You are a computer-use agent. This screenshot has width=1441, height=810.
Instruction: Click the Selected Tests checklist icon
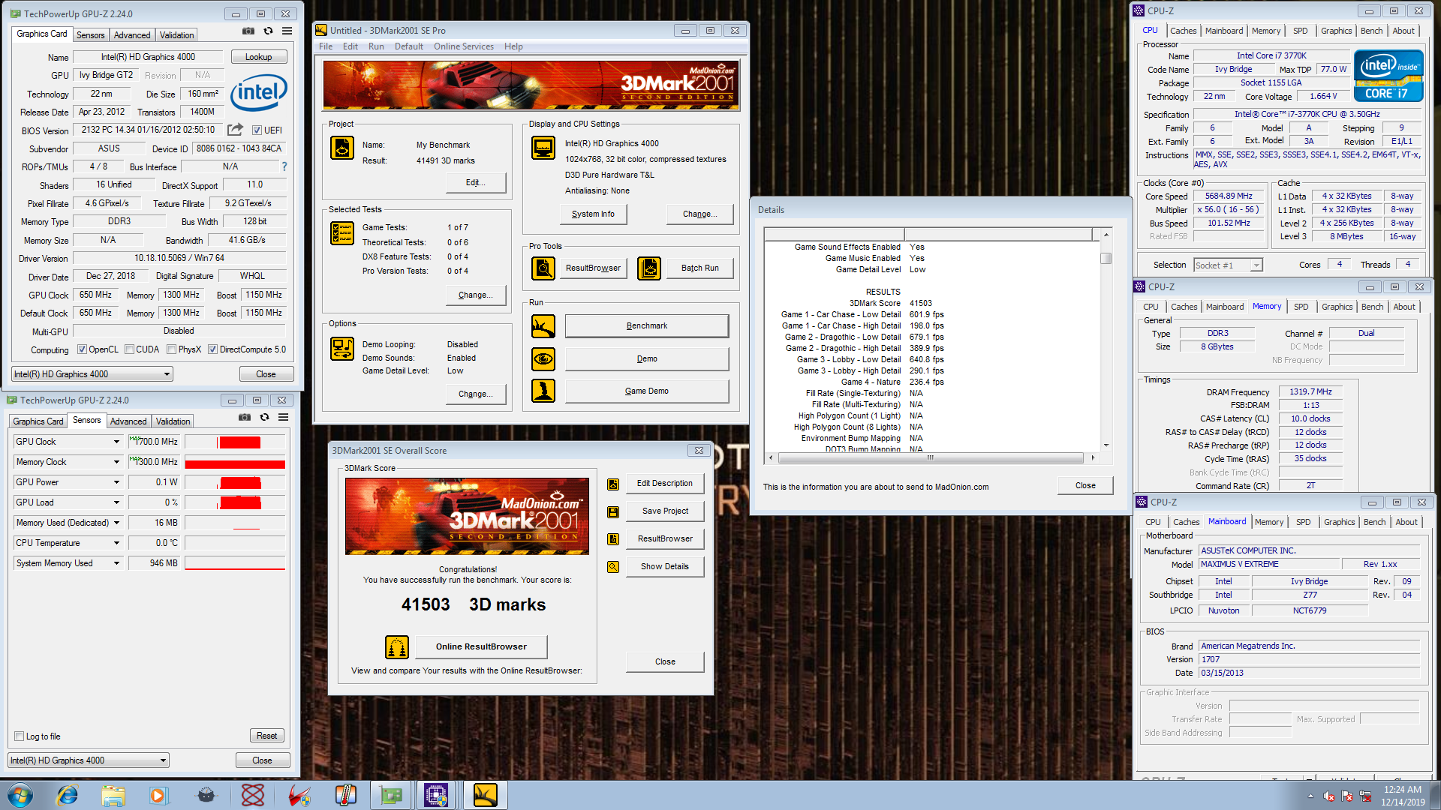[342, 233]
